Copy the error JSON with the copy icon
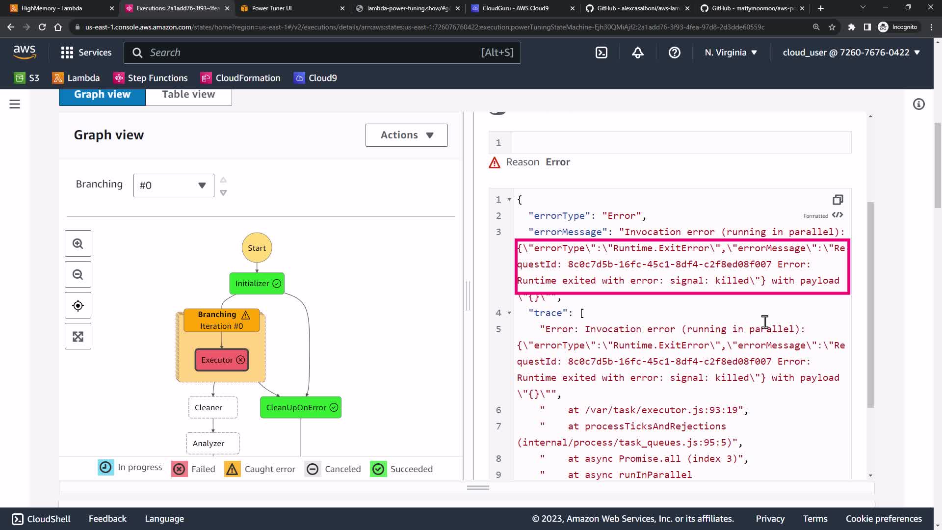The image size is (942, 530). point(837,200)
